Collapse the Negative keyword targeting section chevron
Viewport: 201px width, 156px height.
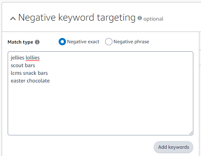(13, 19)
